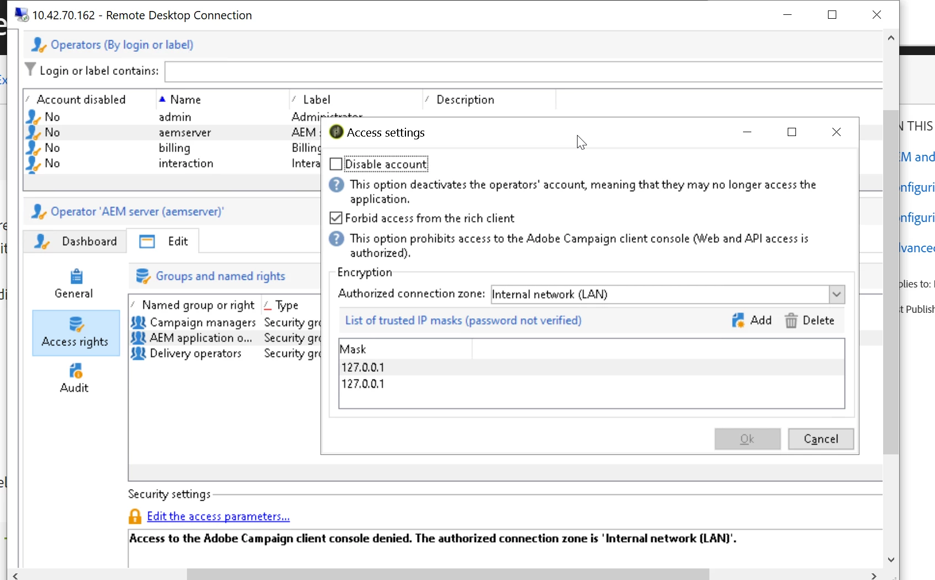935x580 pixels.
Task: Click the operator icon in aemserver row
Action: click(33, 132)
